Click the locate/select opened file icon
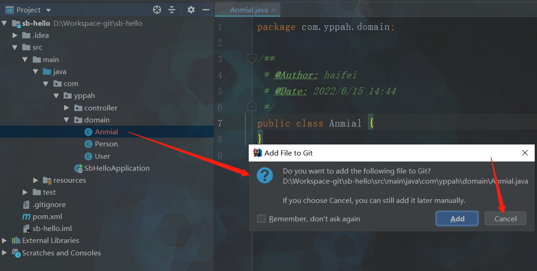This screenshot has height=271, width=537. click(157, 10)
